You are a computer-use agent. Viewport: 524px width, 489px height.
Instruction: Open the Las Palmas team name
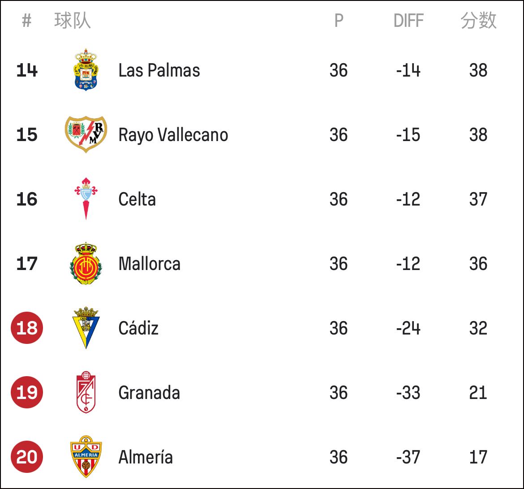point(159,70)
